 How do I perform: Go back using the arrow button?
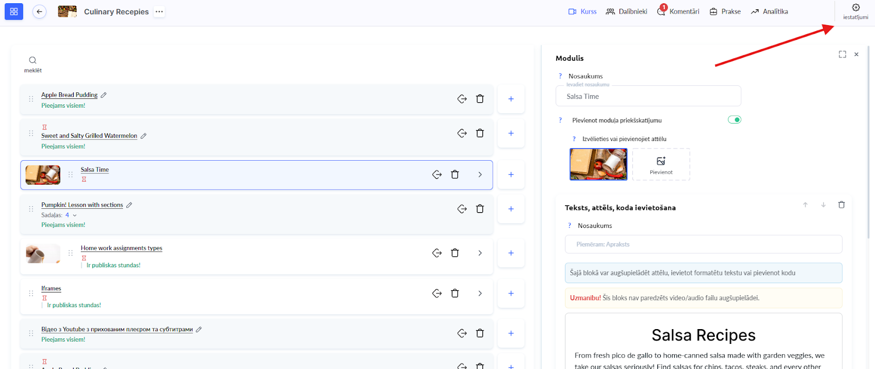coord(39,11)
